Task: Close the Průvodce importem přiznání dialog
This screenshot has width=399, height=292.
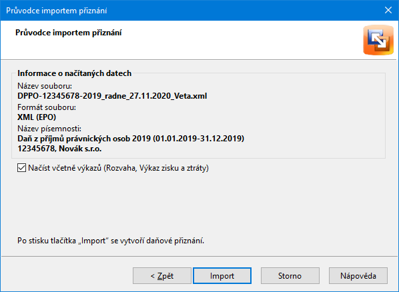Action: tap(388, 10)
